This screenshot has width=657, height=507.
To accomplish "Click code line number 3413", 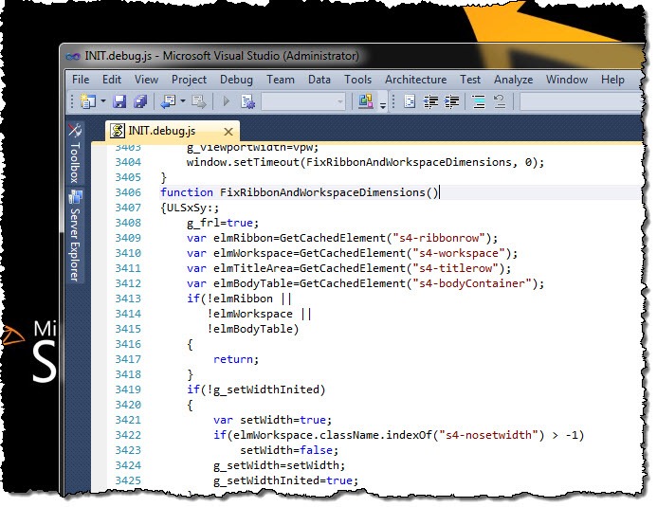I will pos(128,299).
